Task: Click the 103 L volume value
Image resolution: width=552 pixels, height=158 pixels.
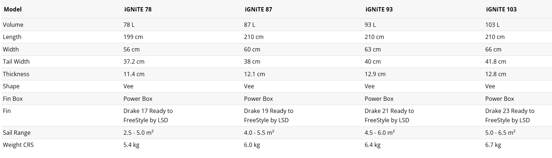Action: tap(492, 25)
